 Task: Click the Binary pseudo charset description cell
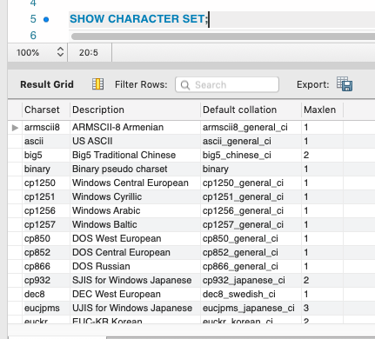point(135,169)
